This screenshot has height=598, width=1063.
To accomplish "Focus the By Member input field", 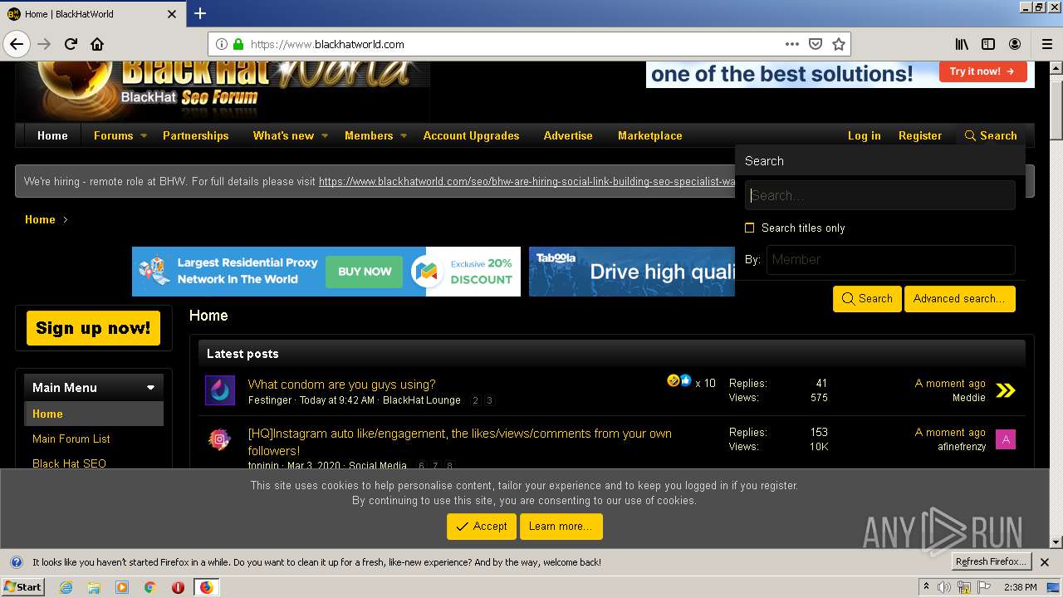I will [890, 259].
